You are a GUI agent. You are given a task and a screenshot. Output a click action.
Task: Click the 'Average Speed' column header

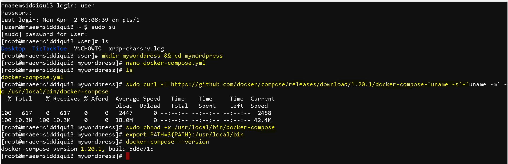[138, 99]
